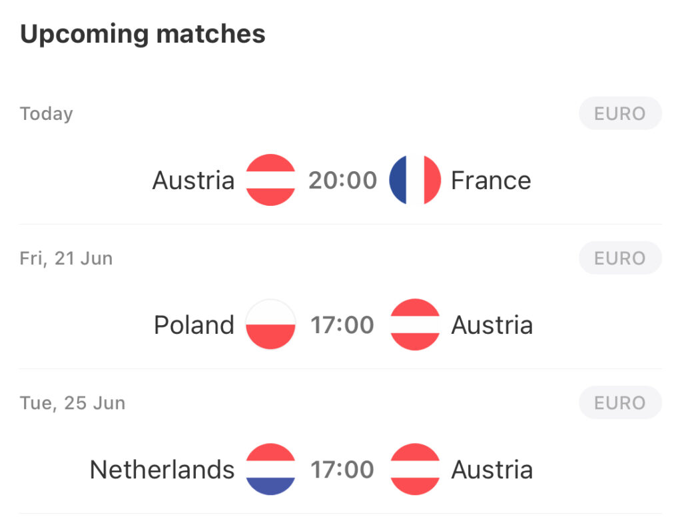The width and height of the screenshot is (682, 523).
Task: Click Austria flag in Friday's match
Action: click(x=415, y=324)
